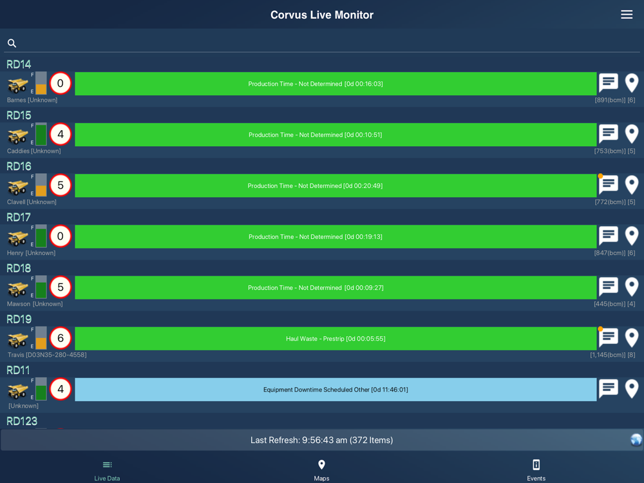Open messages for truck RD18
Screen dimensions: 644x483
pos(609,287)
